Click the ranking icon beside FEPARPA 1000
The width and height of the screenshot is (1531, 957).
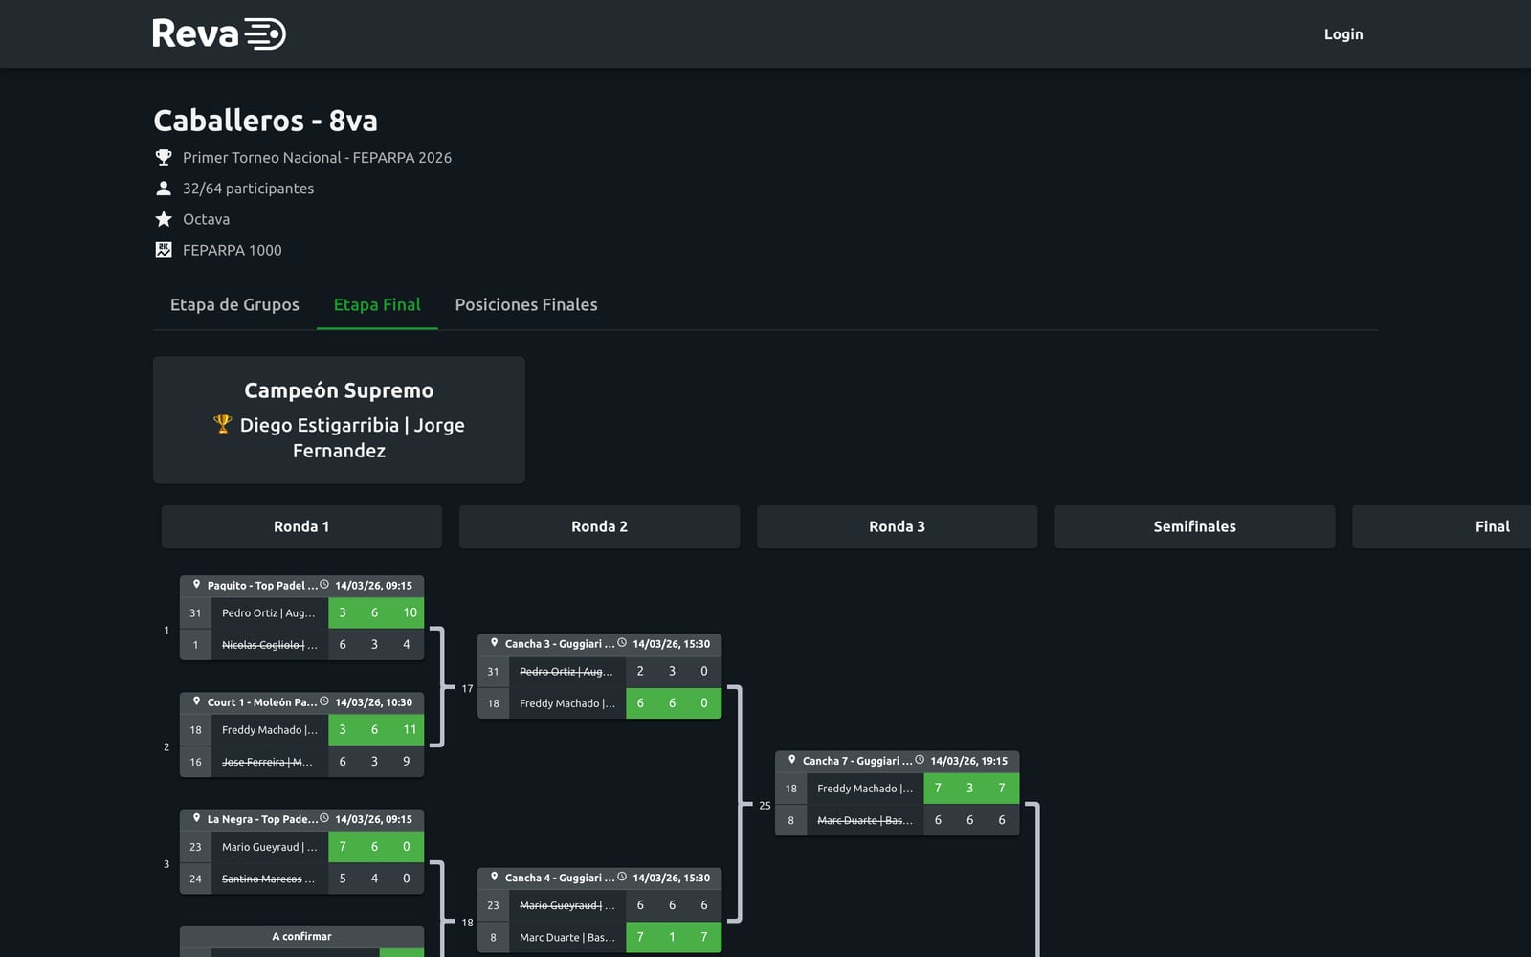coord(164,250)
